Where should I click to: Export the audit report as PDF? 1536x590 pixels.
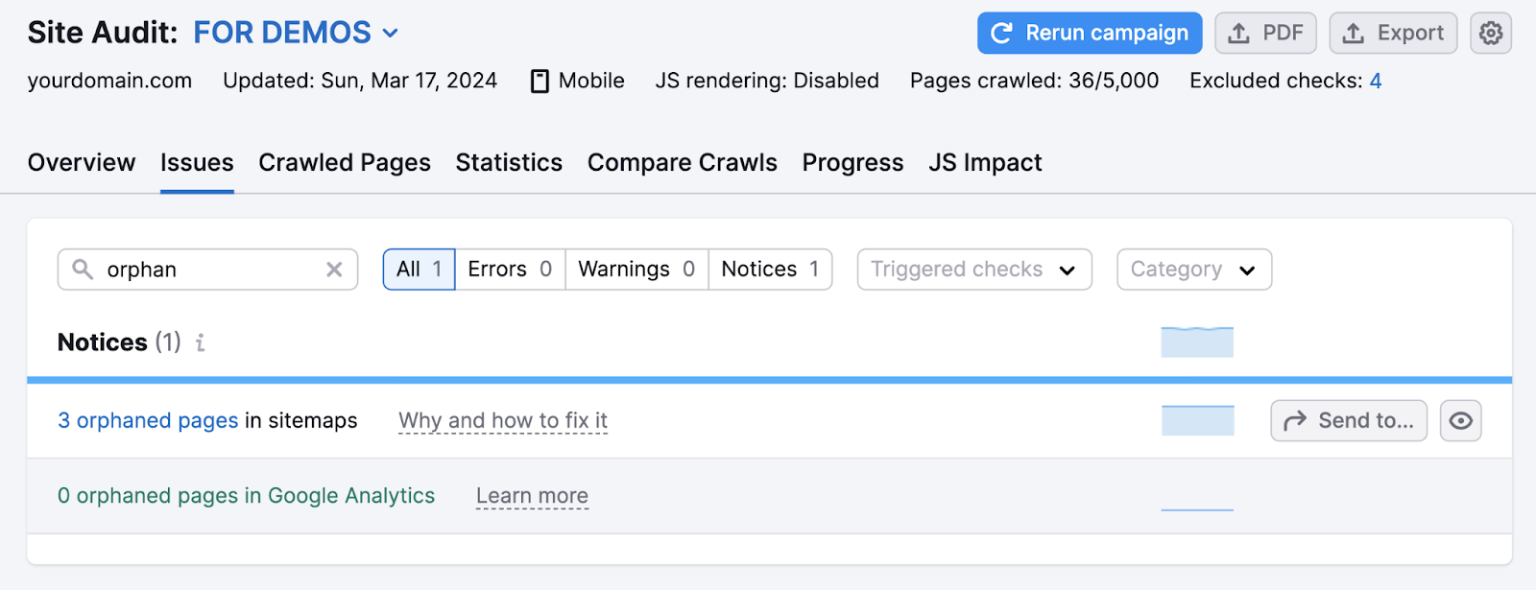[x=1264, y=32]
